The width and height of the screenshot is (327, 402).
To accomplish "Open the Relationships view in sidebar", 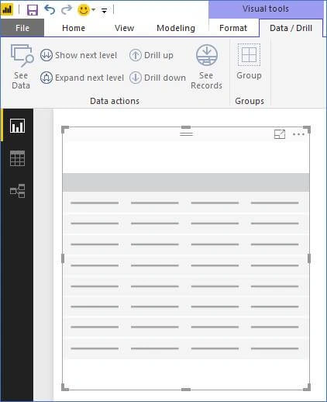I will [x=18, y=191].
